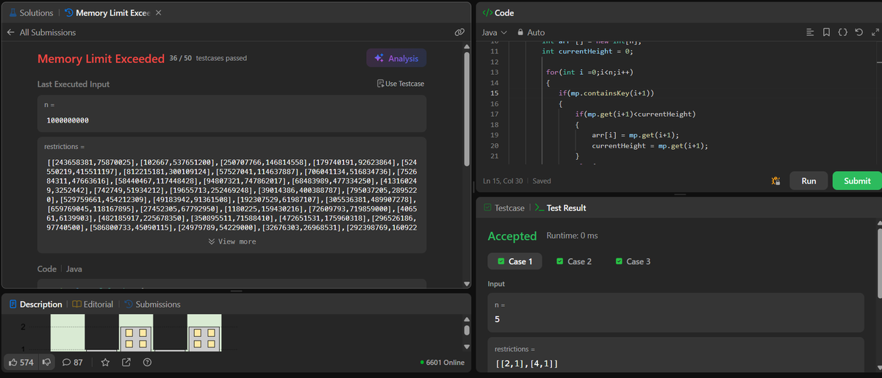Viewport: 882px width, 378px height.
Task: Switch to the Test Result tab
Action: pyautogui.click(x=559, y=208)
